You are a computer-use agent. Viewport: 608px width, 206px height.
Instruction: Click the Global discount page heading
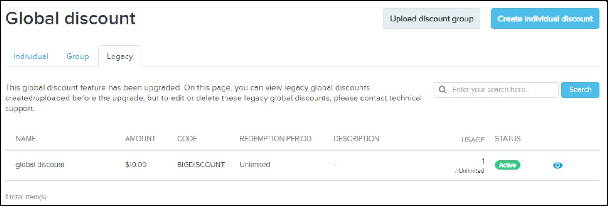(x=70, y=19)
